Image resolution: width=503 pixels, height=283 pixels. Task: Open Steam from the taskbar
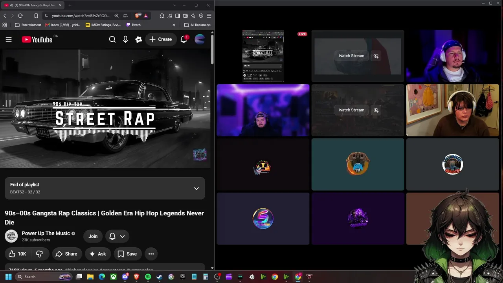click(x=159, y=277)
